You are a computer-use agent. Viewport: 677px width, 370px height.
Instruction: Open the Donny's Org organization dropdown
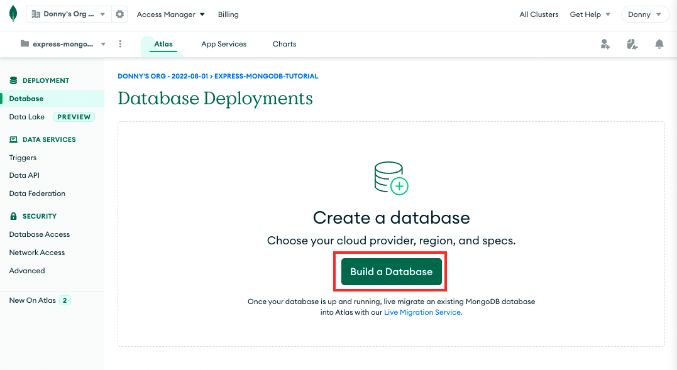coord(69,14)
